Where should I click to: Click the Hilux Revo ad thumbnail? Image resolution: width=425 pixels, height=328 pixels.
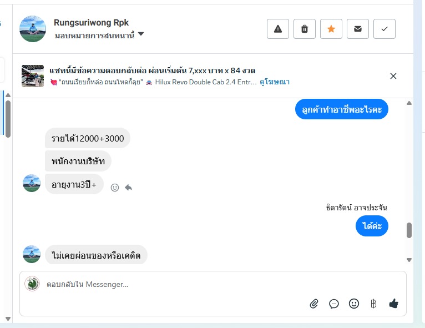point(33,76)
